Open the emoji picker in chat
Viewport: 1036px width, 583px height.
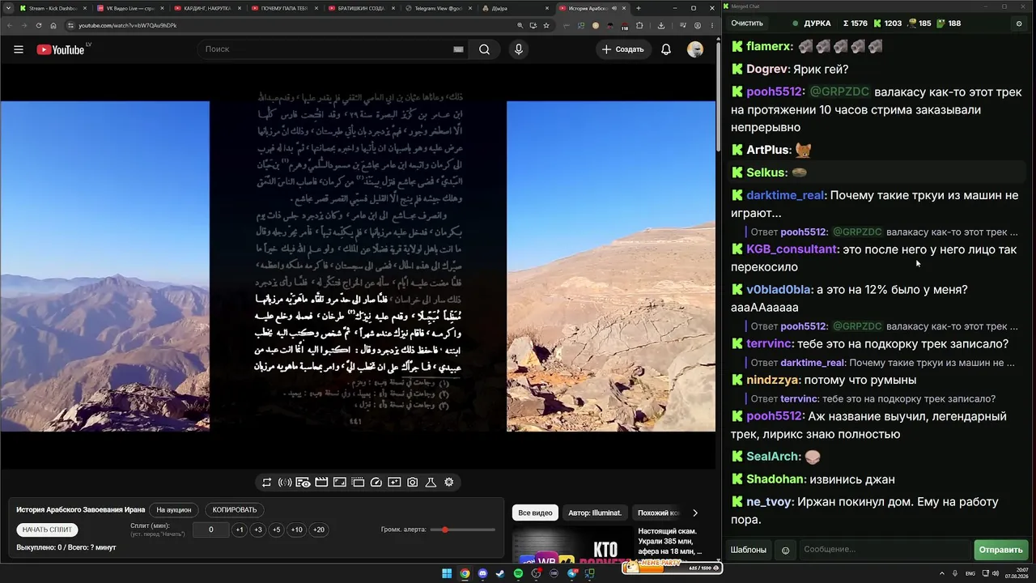coord(785,550)
